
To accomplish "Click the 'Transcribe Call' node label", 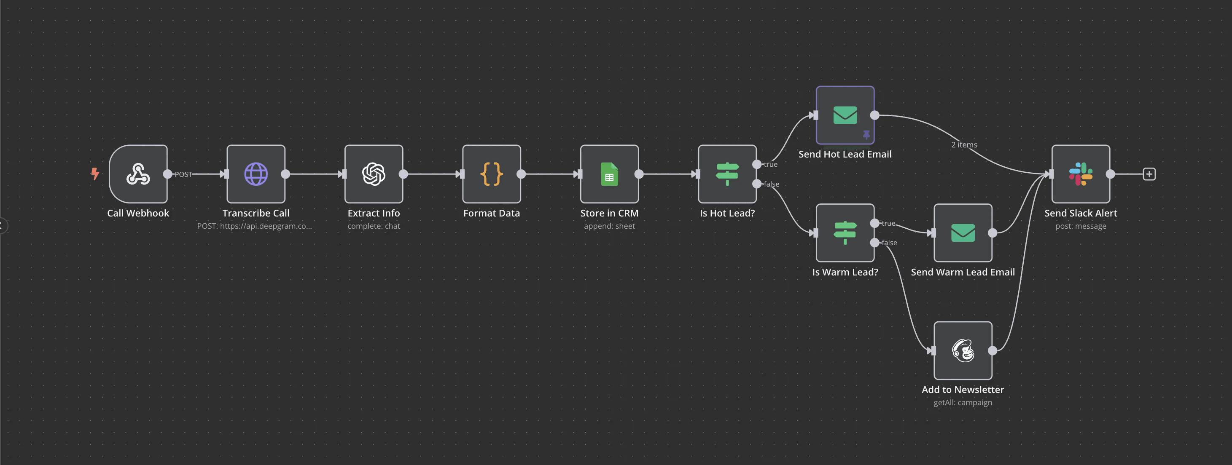I will (x=256, y=213).
